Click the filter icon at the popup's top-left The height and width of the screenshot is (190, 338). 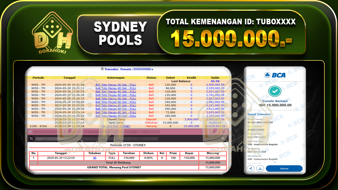31,138
